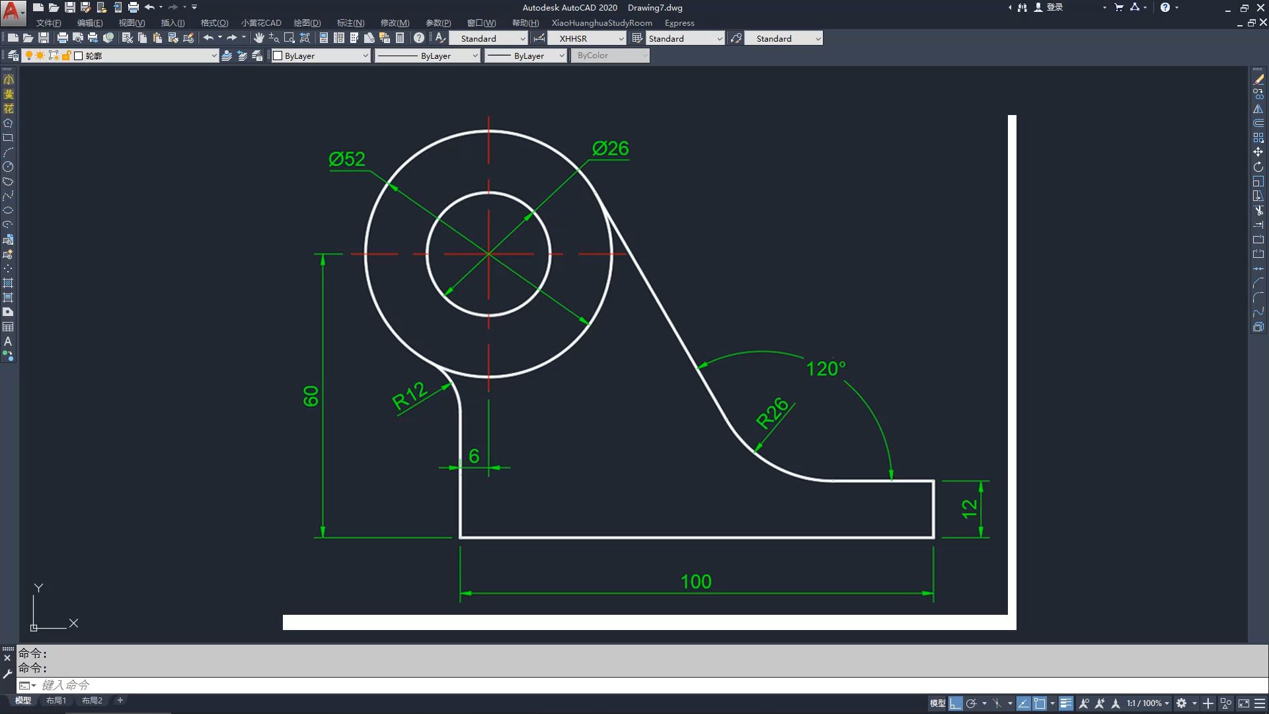
Task: Toggle Ortho mode in status bar
Action: coord(956,703)
